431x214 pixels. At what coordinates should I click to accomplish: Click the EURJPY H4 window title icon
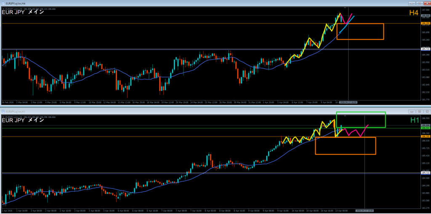(3, 4)
